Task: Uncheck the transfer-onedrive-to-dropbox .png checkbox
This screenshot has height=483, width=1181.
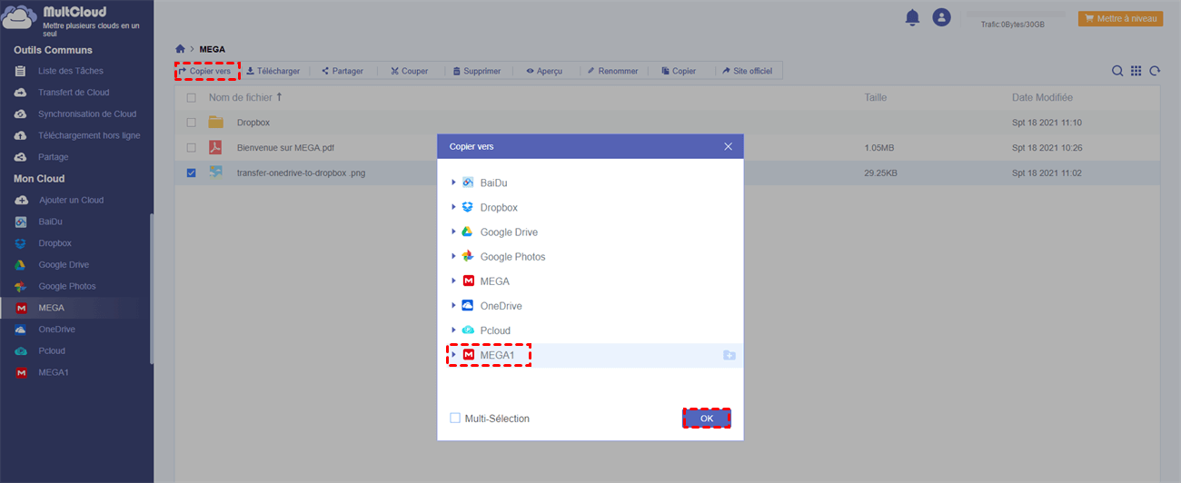Action: (x=191, y=172)
